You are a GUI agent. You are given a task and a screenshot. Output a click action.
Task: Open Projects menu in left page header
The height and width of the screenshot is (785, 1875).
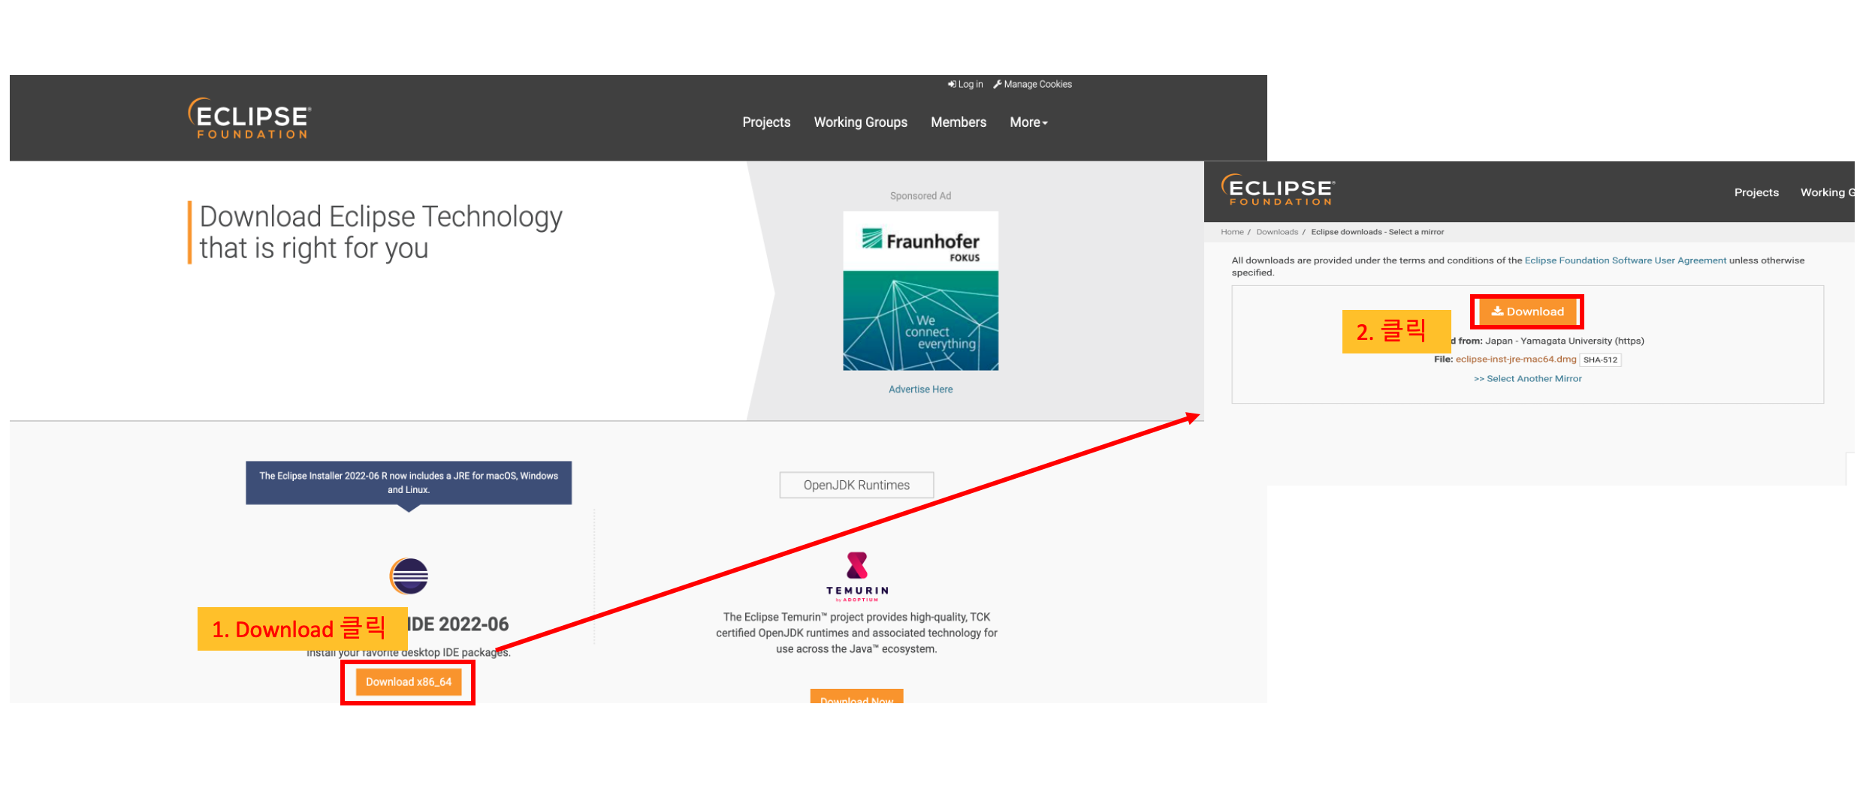(x=766, y=122)
